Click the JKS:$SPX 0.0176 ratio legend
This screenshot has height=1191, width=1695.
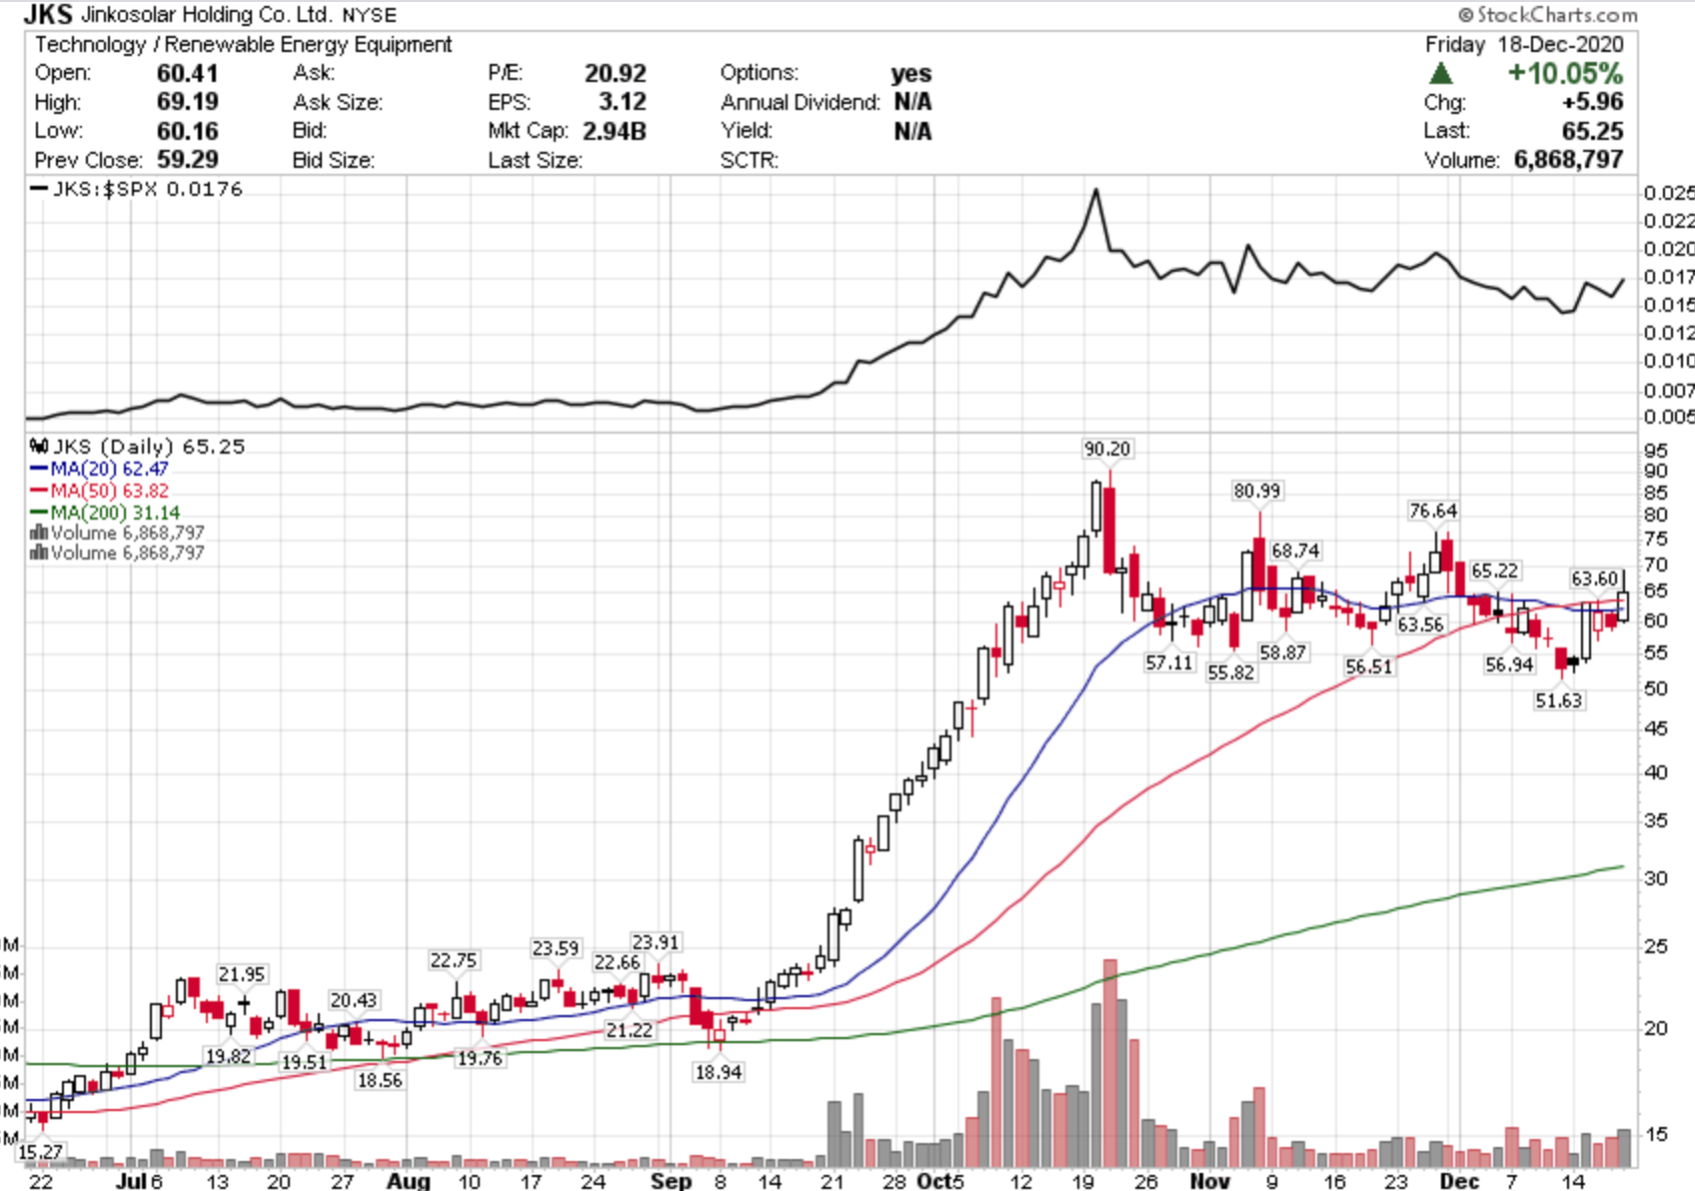pyautogui.click(x=139, y=189)
